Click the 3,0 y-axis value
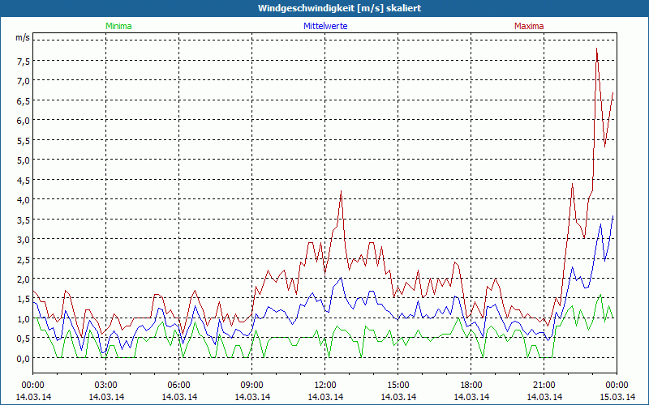Viewport: 649px width, 405px height. click(x=24, y=240)
